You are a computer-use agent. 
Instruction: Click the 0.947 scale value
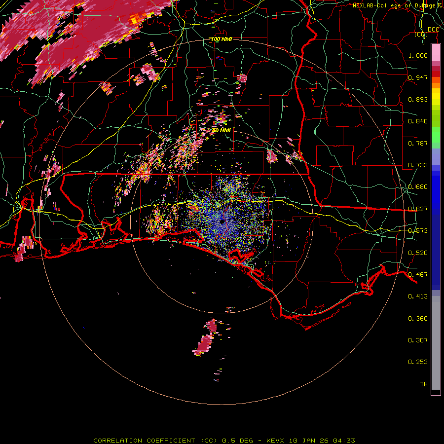(418, 77)
